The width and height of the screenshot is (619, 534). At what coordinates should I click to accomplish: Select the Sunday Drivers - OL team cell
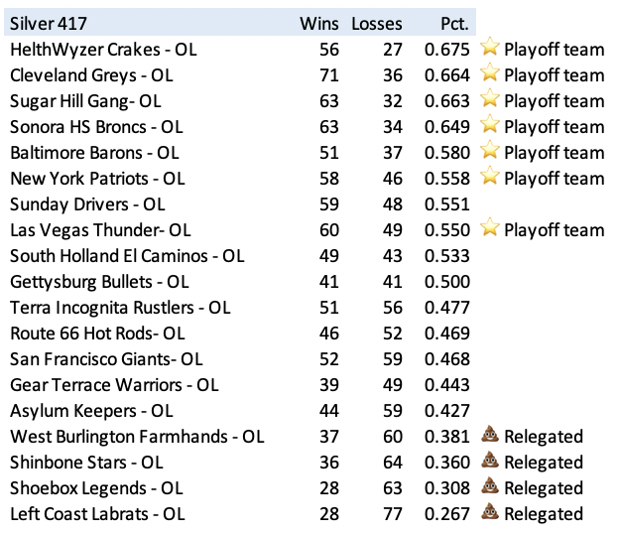click(87, 203)
